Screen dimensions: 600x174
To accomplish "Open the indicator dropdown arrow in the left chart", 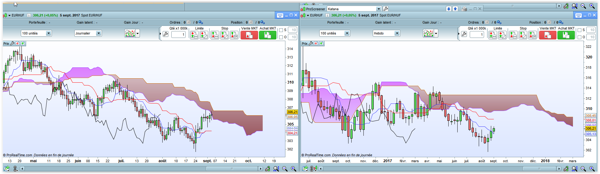I will [x=138, y=33].
